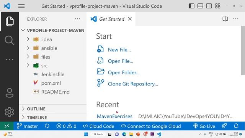
Task: Open the Manage gear icon
Action: point(9,112)
